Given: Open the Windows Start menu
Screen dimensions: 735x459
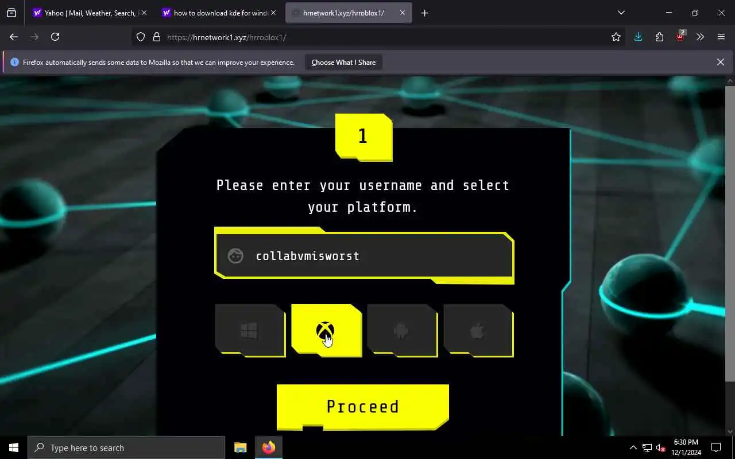Looking at the screenshot, I should point(14,448).
